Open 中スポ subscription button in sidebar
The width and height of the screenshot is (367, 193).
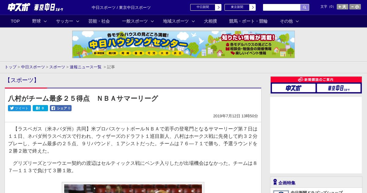click(294, 88)
